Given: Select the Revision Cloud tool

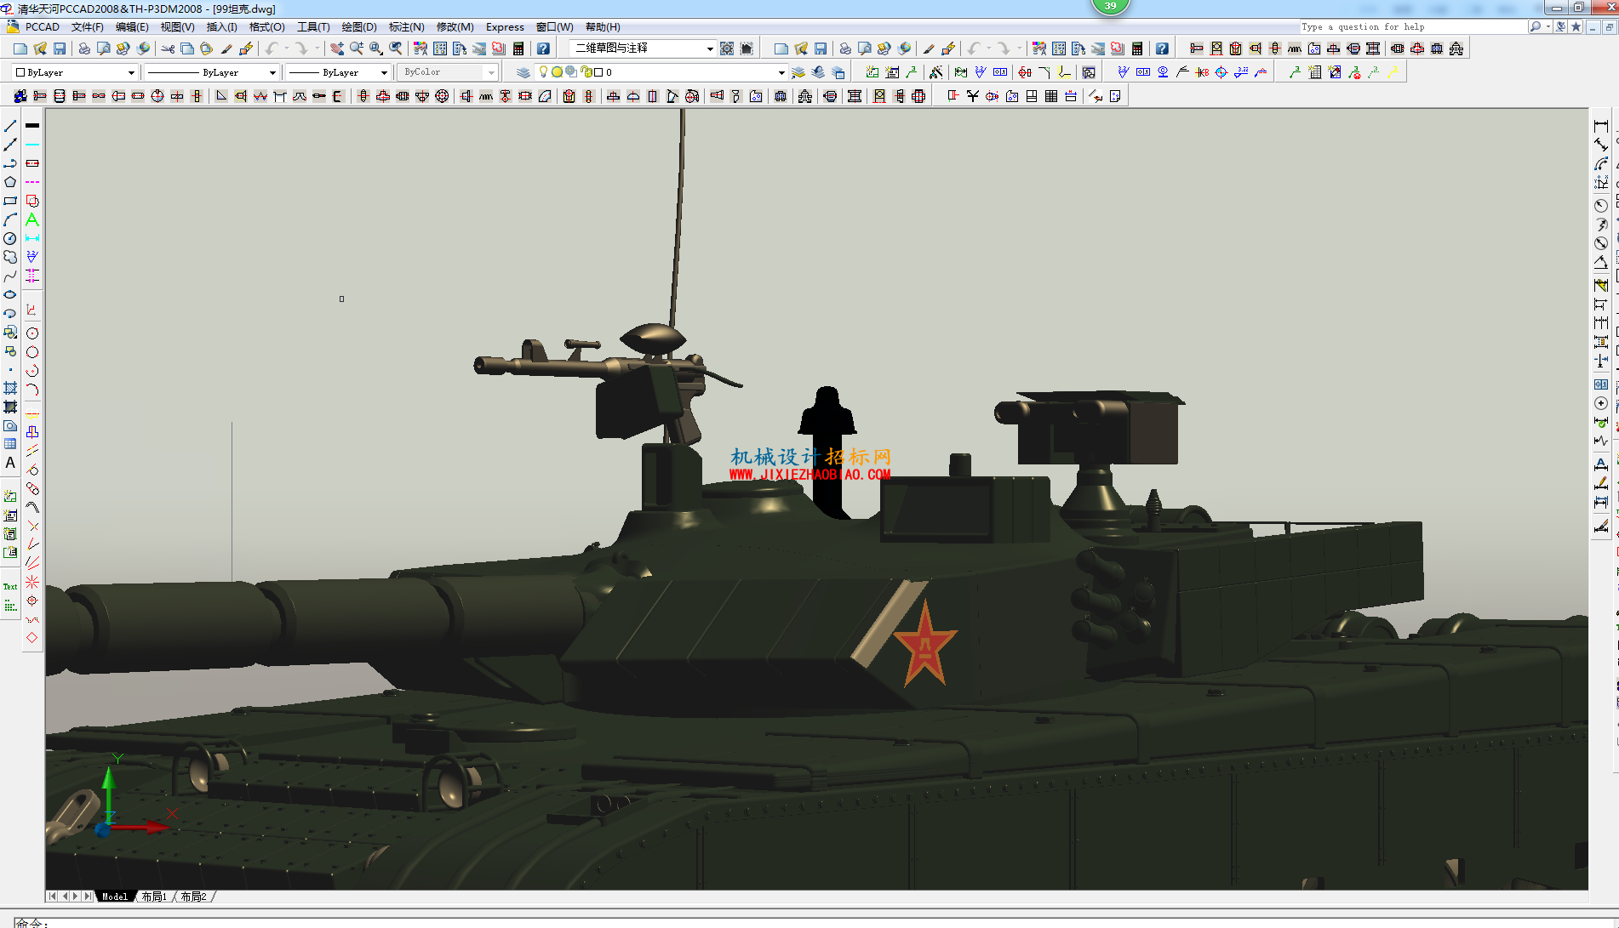Looking at the screenshot, I should click(10, 257).
